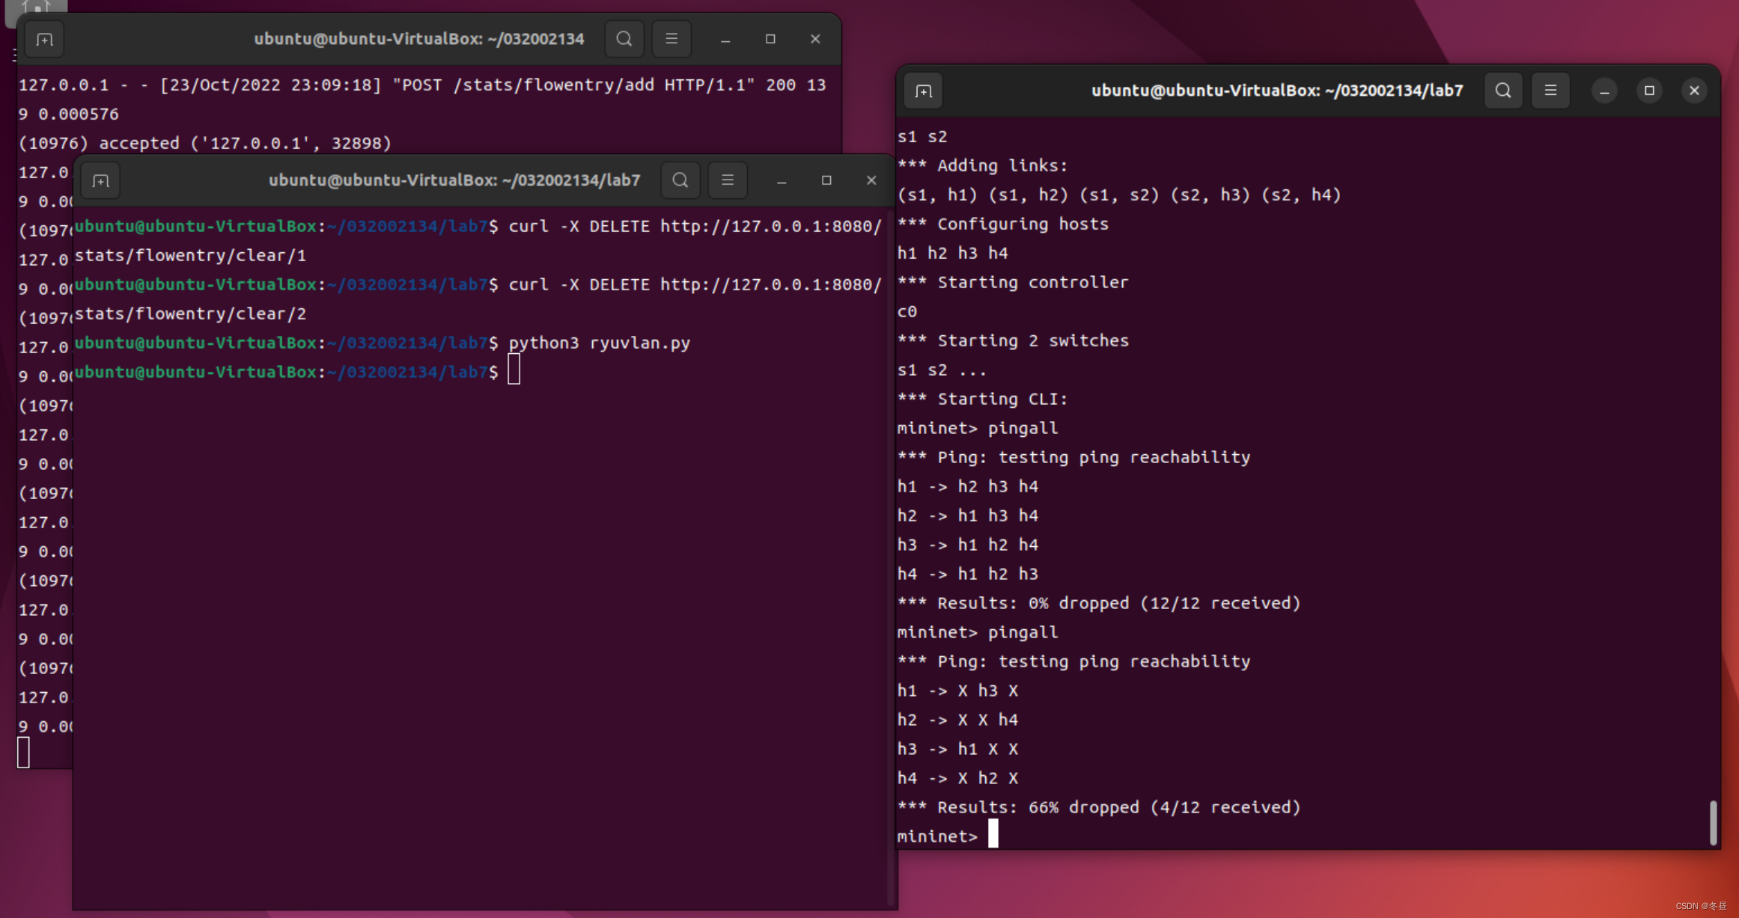This screenshot has width=1739, height=918.
Task: Click the '*** Starting 2 switches' line
Action: (1013, 340)
